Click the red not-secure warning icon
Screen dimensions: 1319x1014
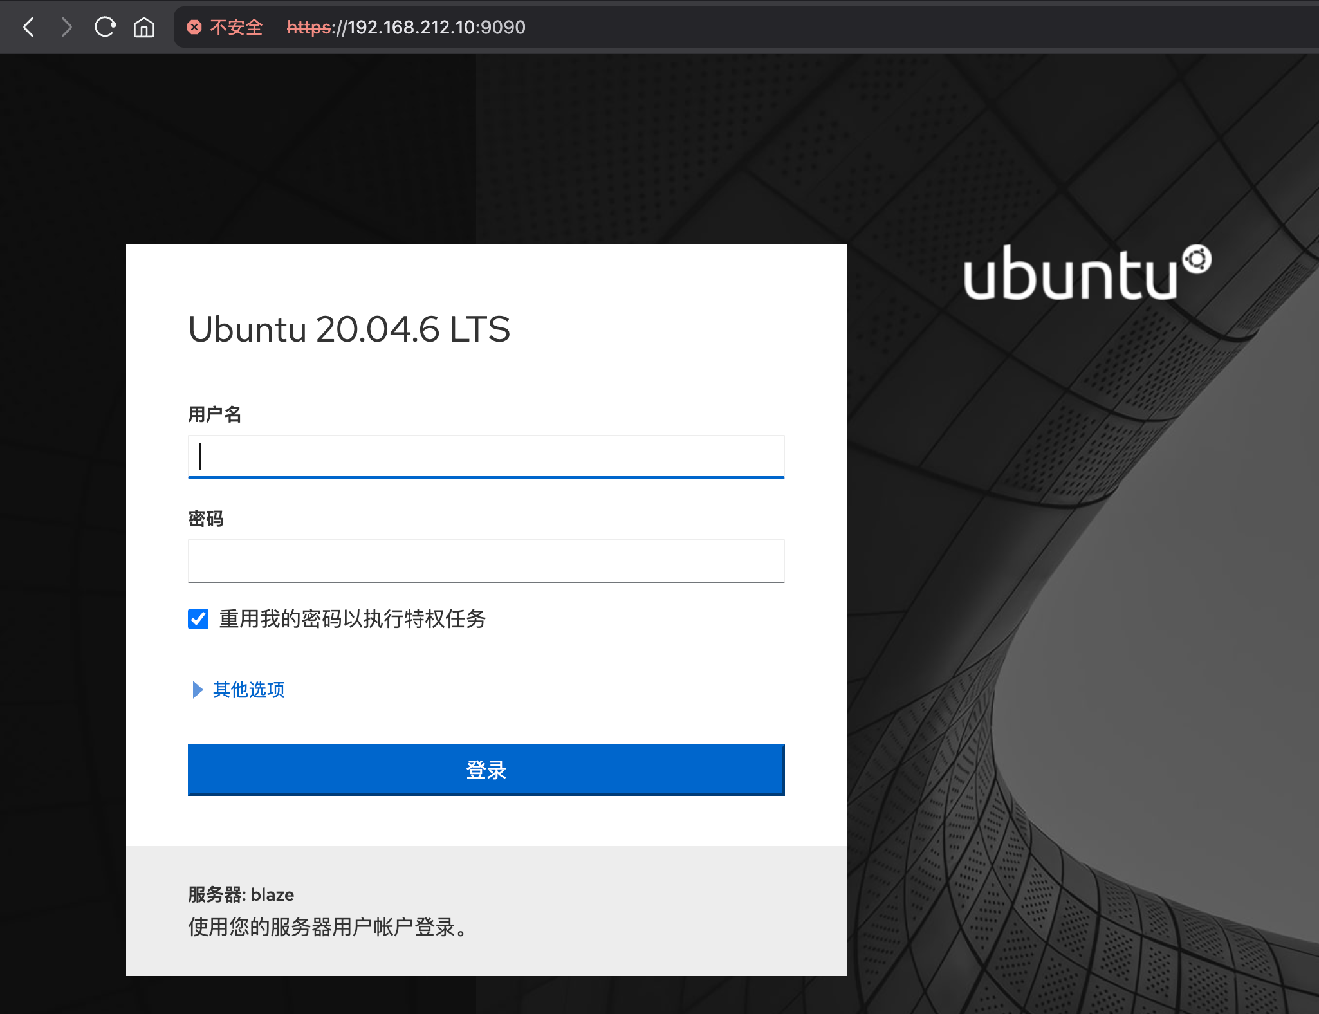[x=194, y=27]
